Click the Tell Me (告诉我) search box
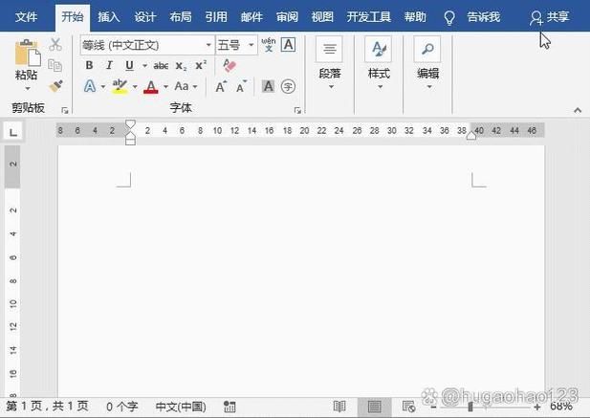 (483, 17)
